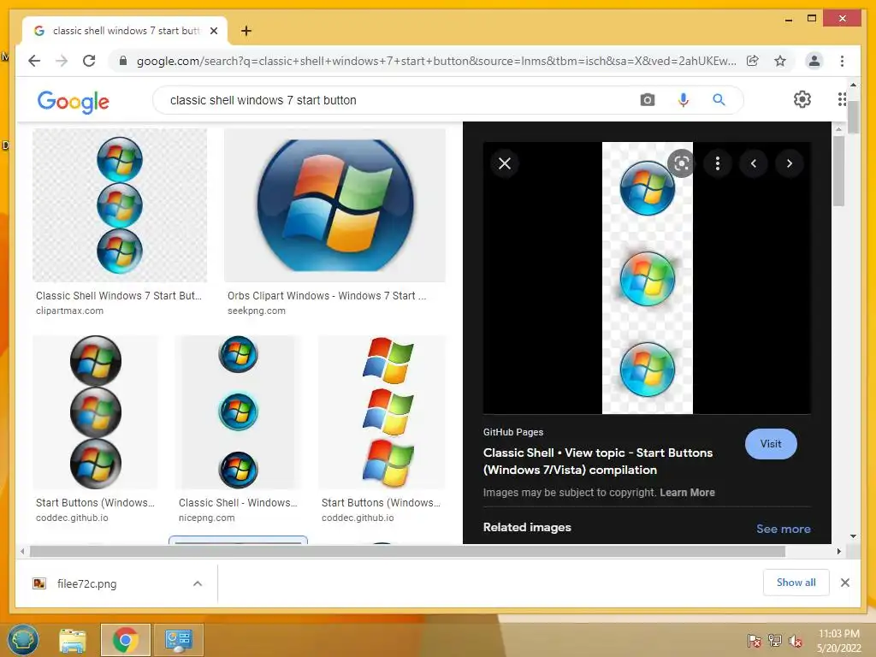Search by image with camera icon

click(x=647, y=100)
